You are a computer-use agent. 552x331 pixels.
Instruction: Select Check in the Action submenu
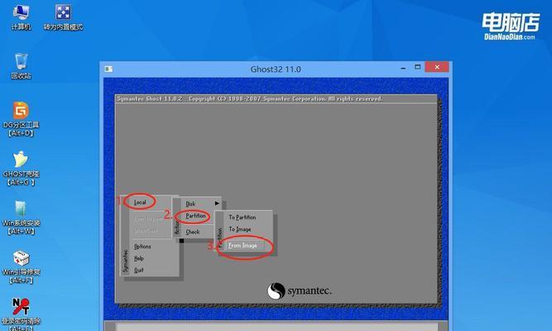point(193,232)
